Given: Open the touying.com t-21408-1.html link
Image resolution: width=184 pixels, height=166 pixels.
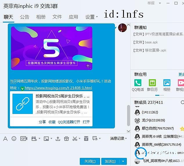Looking at the screenshot, I should click(x=58, y=88).
